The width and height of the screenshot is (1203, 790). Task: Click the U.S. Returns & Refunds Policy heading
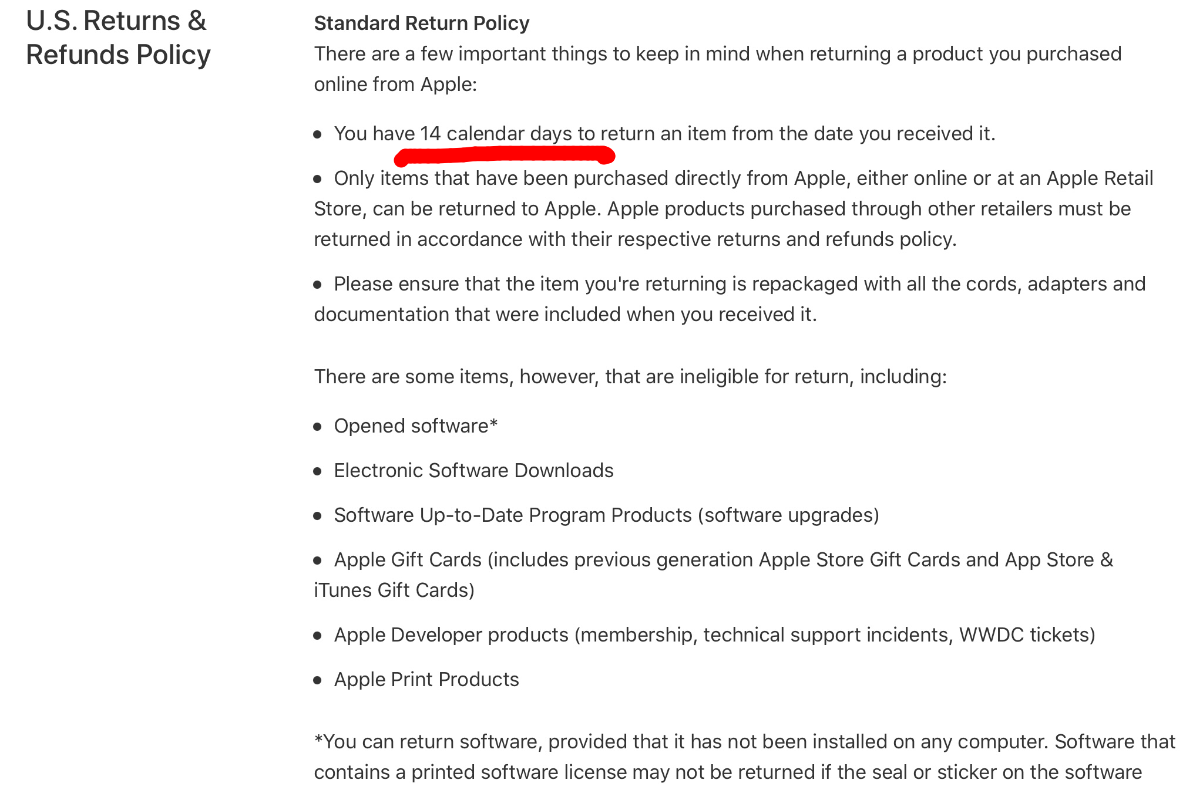tap(118, 38)
